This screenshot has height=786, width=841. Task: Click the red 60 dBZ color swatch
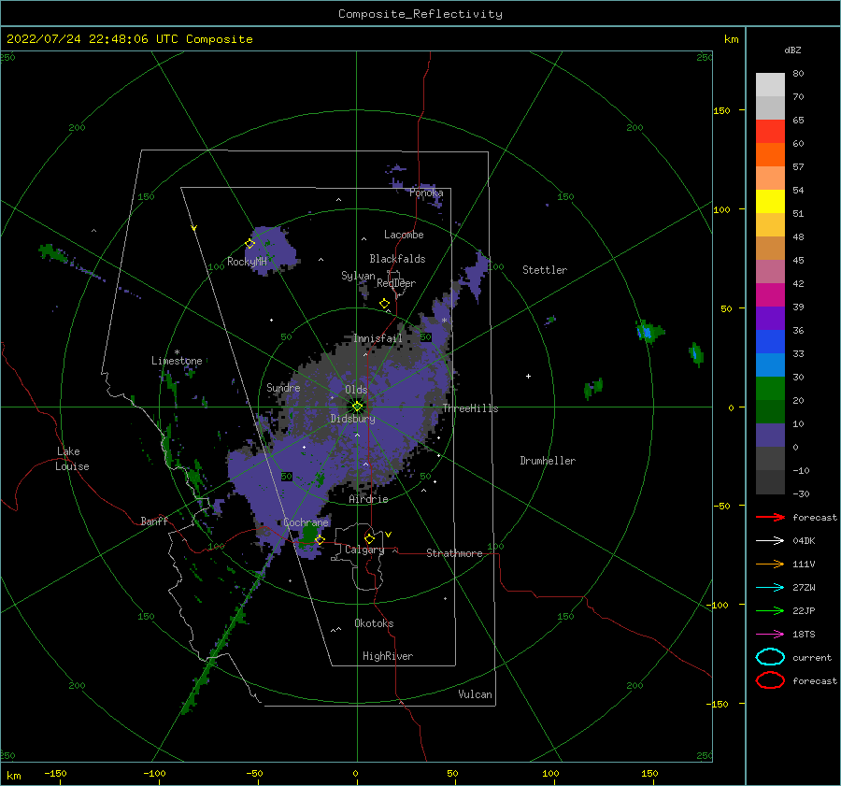[770, 132]
